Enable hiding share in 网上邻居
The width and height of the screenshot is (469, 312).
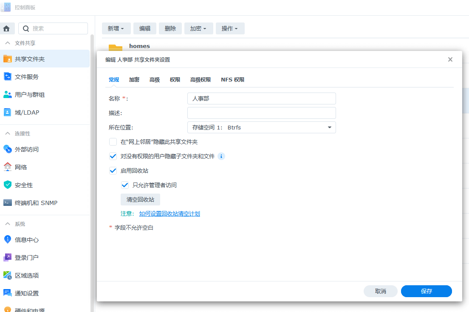(x=113, y=142)
